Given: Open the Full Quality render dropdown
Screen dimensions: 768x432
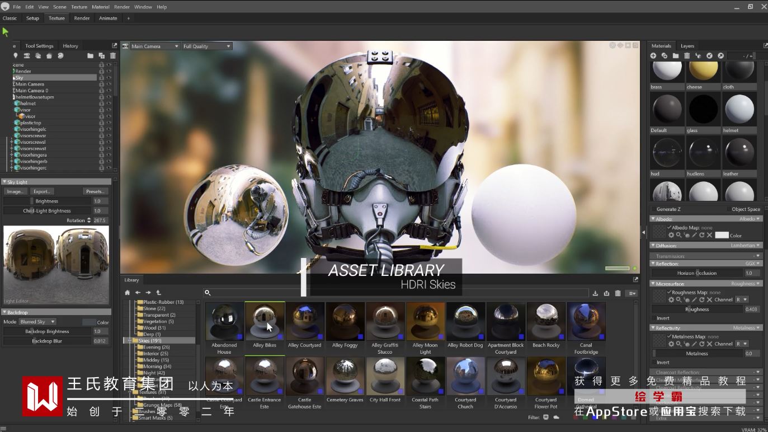Looking at the screenshot, I should 206,46.
